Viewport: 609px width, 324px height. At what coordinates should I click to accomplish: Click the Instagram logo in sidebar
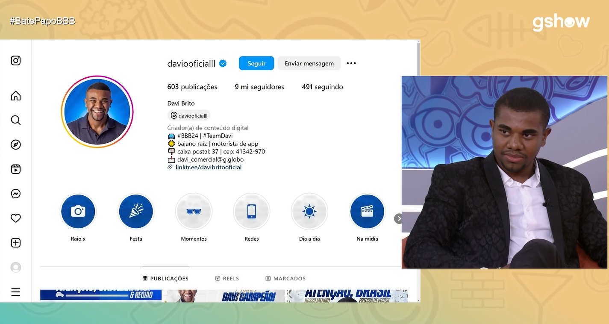point(16,61)
